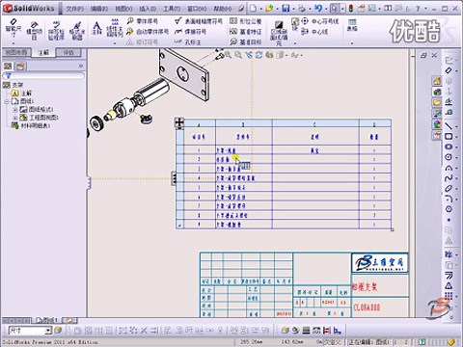This screenshot has height=347, width=463.
Task: Click the Save icon in the title toolbar
Action: [x=286, y=8]
